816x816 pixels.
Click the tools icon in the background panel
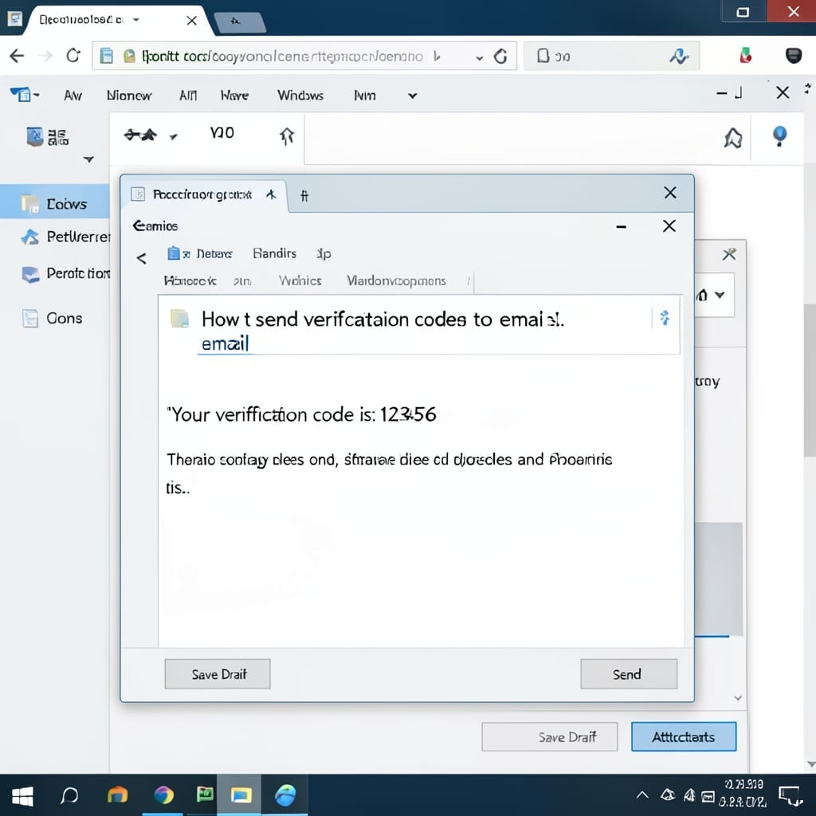pyautogui.click(x=729, y=254)
